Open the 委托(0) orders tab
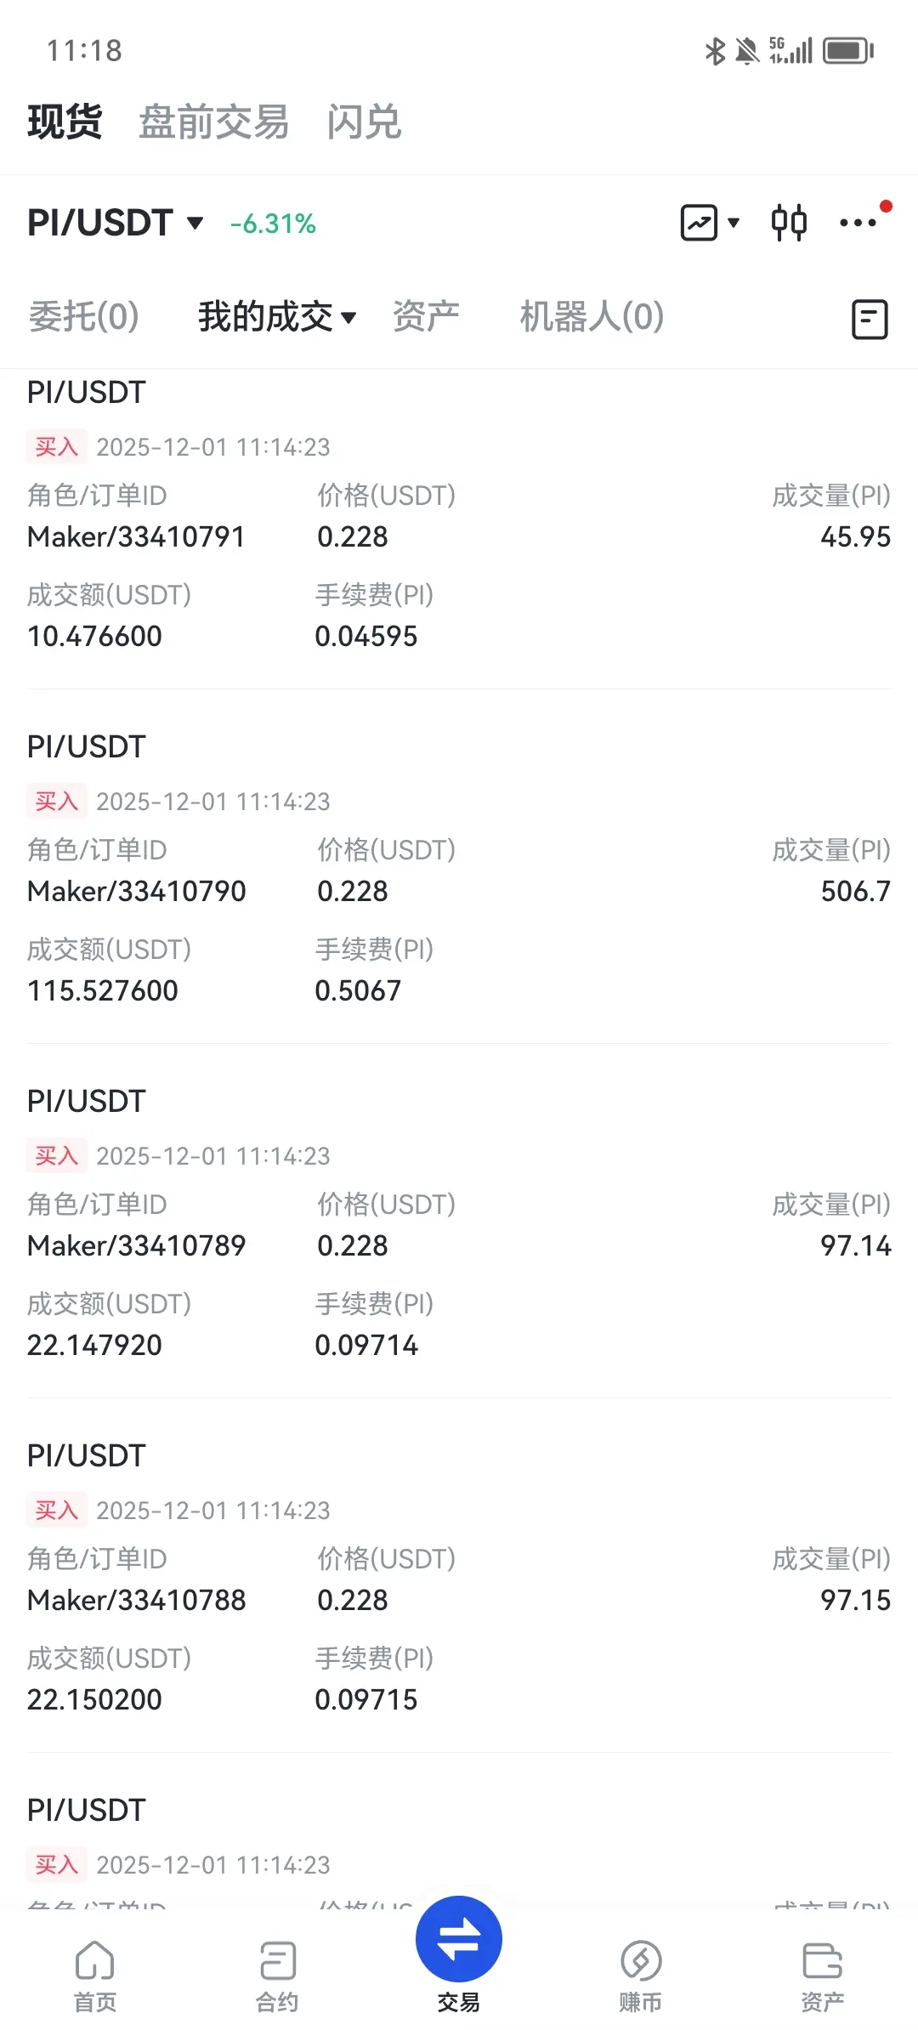 pos(84,317)
